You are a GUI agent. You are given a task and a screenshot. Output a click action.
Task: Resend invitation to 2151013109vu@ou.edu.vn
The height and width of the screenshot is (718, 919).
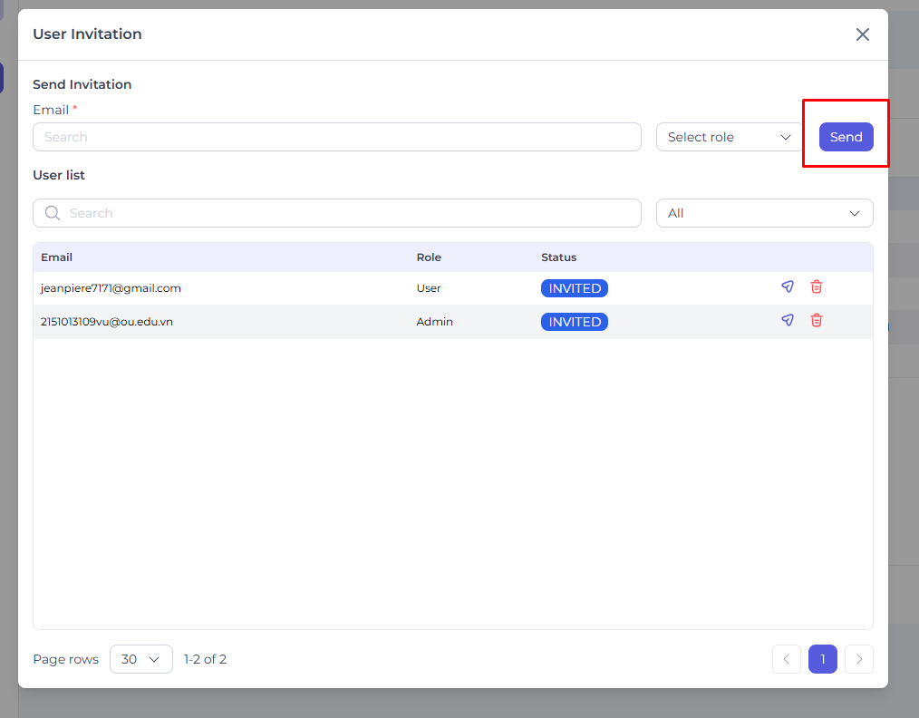(787, 320)
